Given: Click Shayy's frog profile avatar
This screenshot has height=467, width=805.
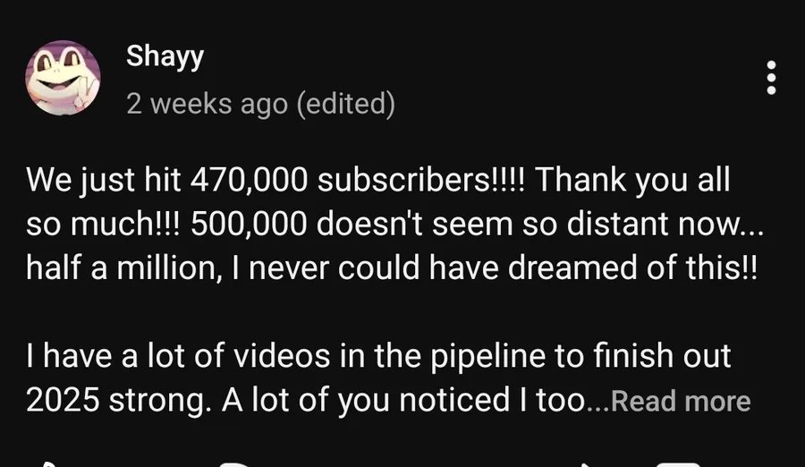Looking at the screenshot, I should pyautogui.click(x=62, y=79).
